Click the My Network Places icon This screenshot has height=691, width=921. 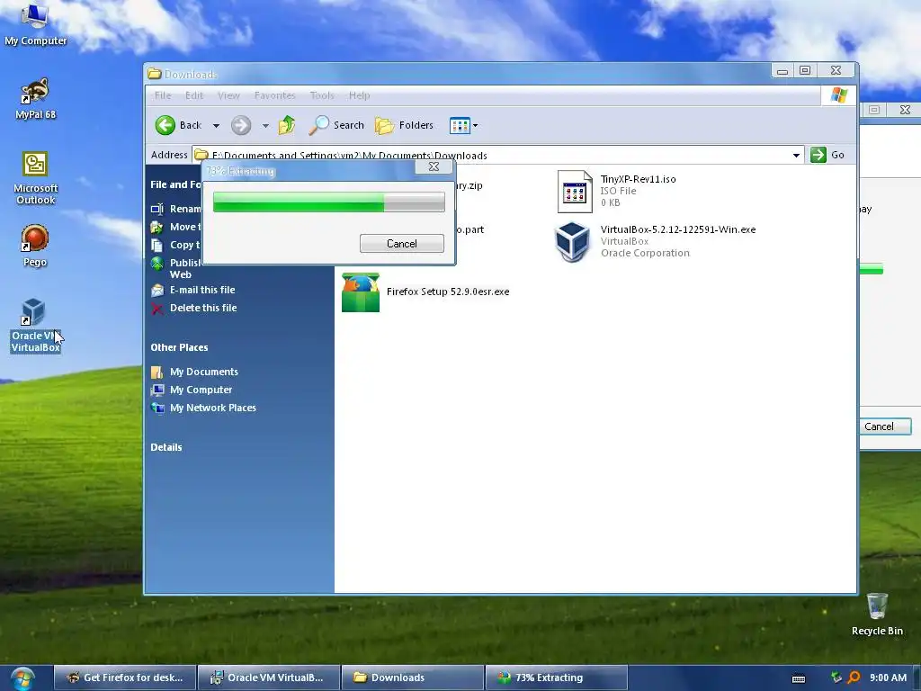coord(156,408)
